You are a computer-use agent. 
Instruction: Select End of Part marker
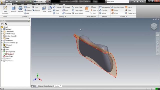9,56
